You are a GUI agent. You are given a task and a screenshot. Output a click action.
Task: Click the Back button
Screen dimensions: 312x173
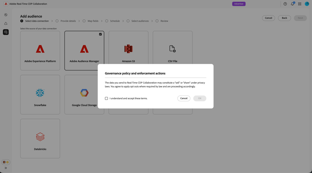pos(285,18)
